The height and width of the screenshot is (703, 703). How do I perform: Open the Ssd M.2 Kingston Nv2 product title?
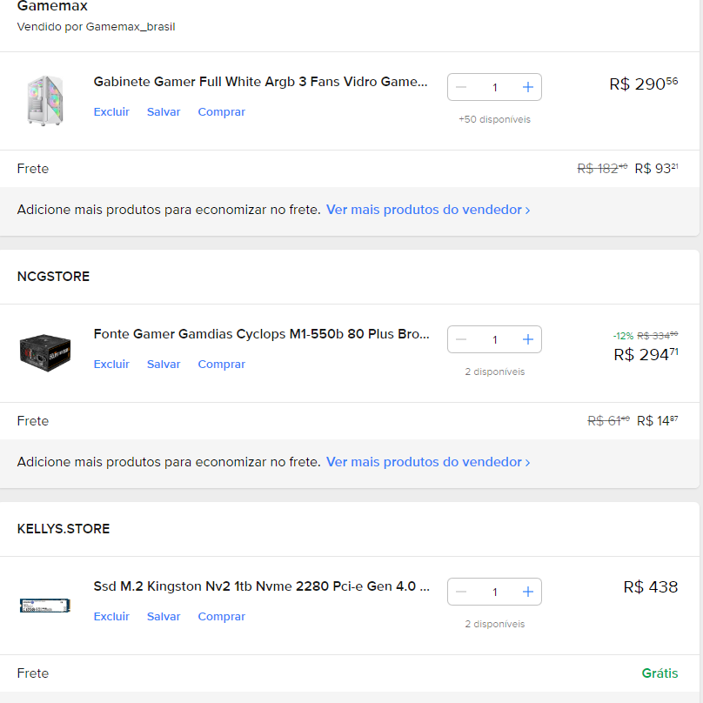(x=261, y=586)
